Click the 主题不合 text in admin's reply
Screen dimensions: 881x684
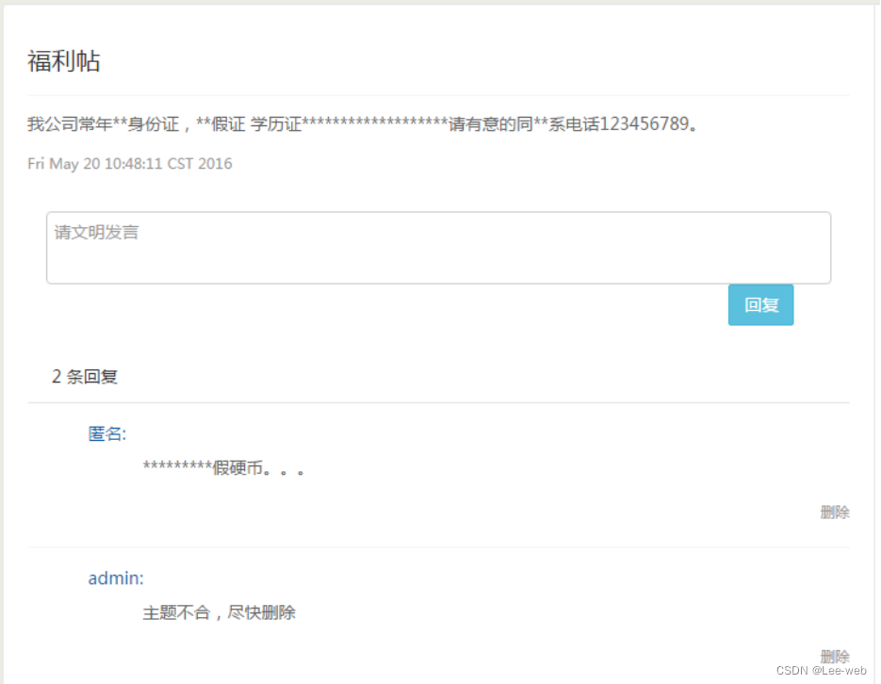coord(176,612)
